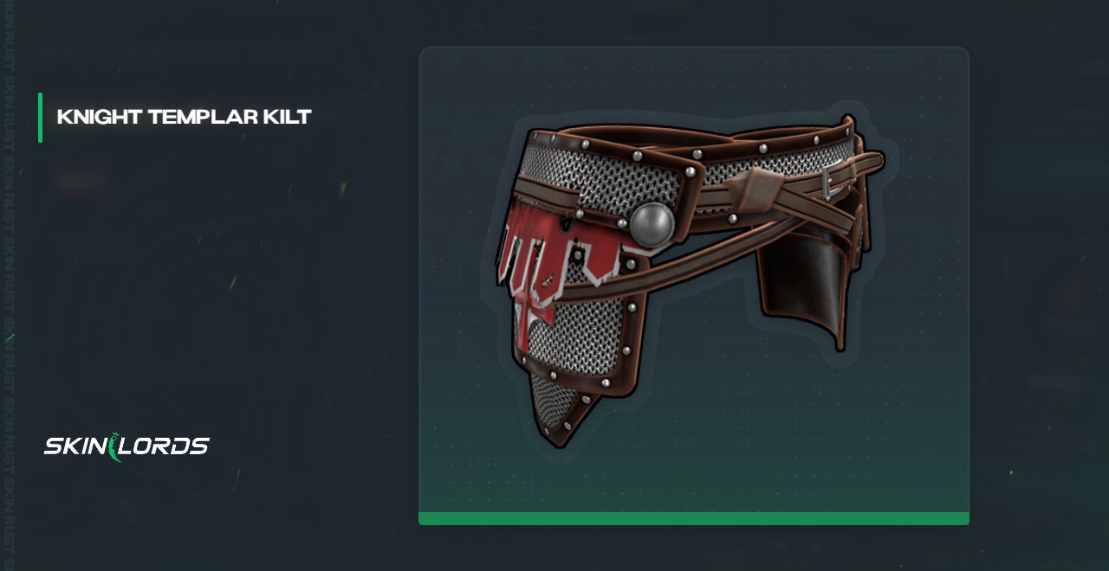Click the green accent bar beside the title
Viewport: 1109px width, 571px height.
point(40,117)
